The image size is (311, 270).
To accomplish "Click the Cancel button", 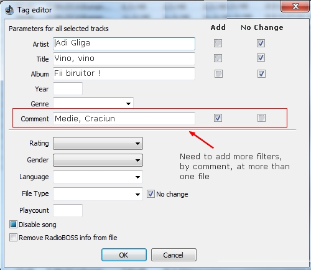I will click(174, 255).
